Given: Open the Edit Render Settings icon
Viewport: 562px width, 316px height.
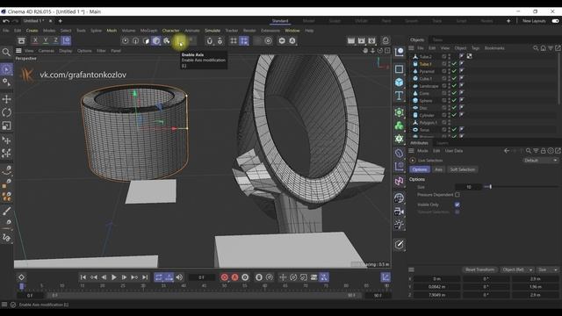Looking at the screenshot, I should tap(371, 40).
